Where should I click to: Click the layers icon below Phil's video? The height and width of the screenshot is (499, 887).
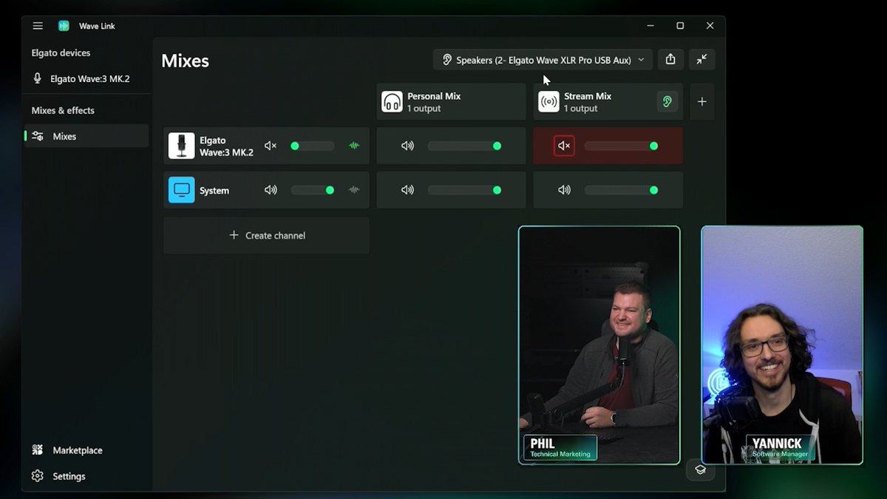pyautogui.click(x=700, y=469)
